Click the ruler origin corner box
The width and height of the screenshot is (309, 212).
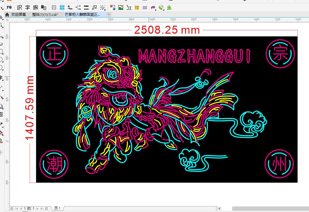pos(7,20)
